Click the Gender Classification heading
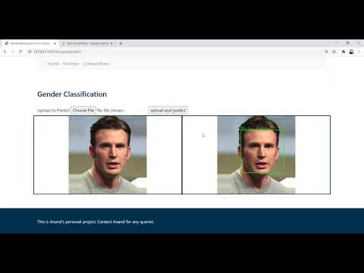This screenshot has width=364, height=273. [72, 94]
